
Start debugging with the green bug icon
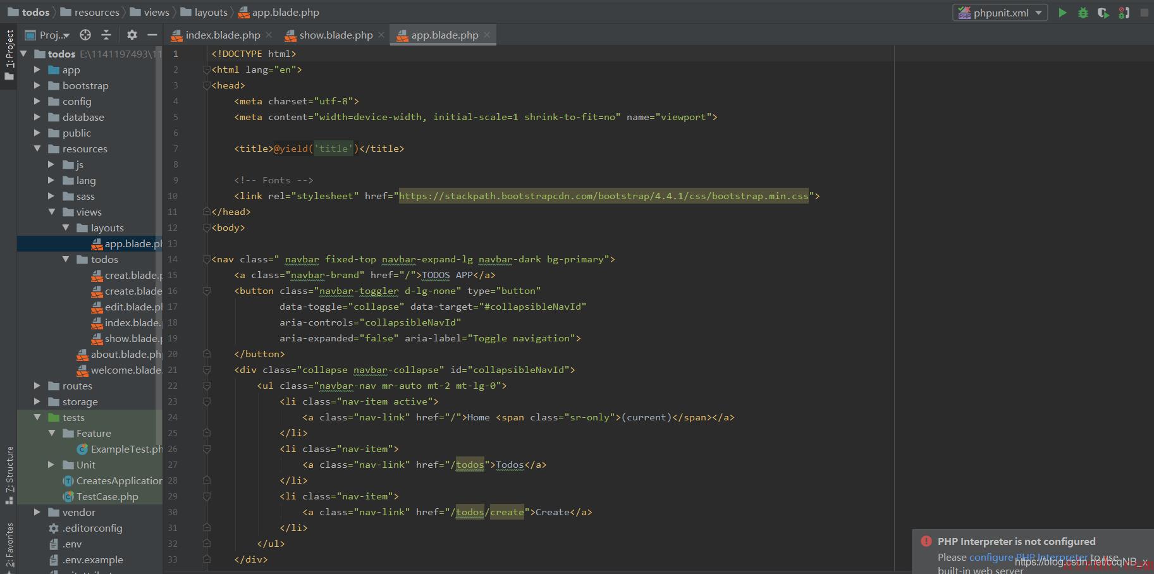tap(1083, 13)
